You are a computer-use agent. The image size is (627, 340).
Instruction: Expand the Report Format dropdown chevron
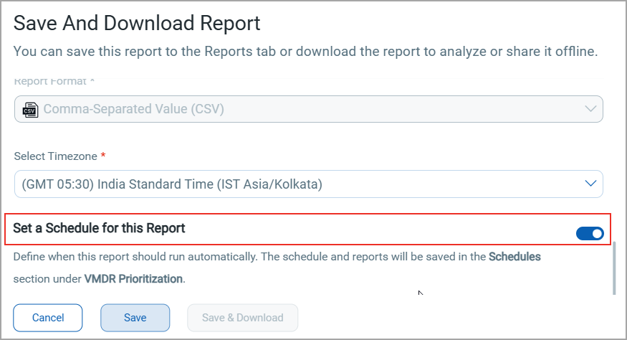(590, 109)
